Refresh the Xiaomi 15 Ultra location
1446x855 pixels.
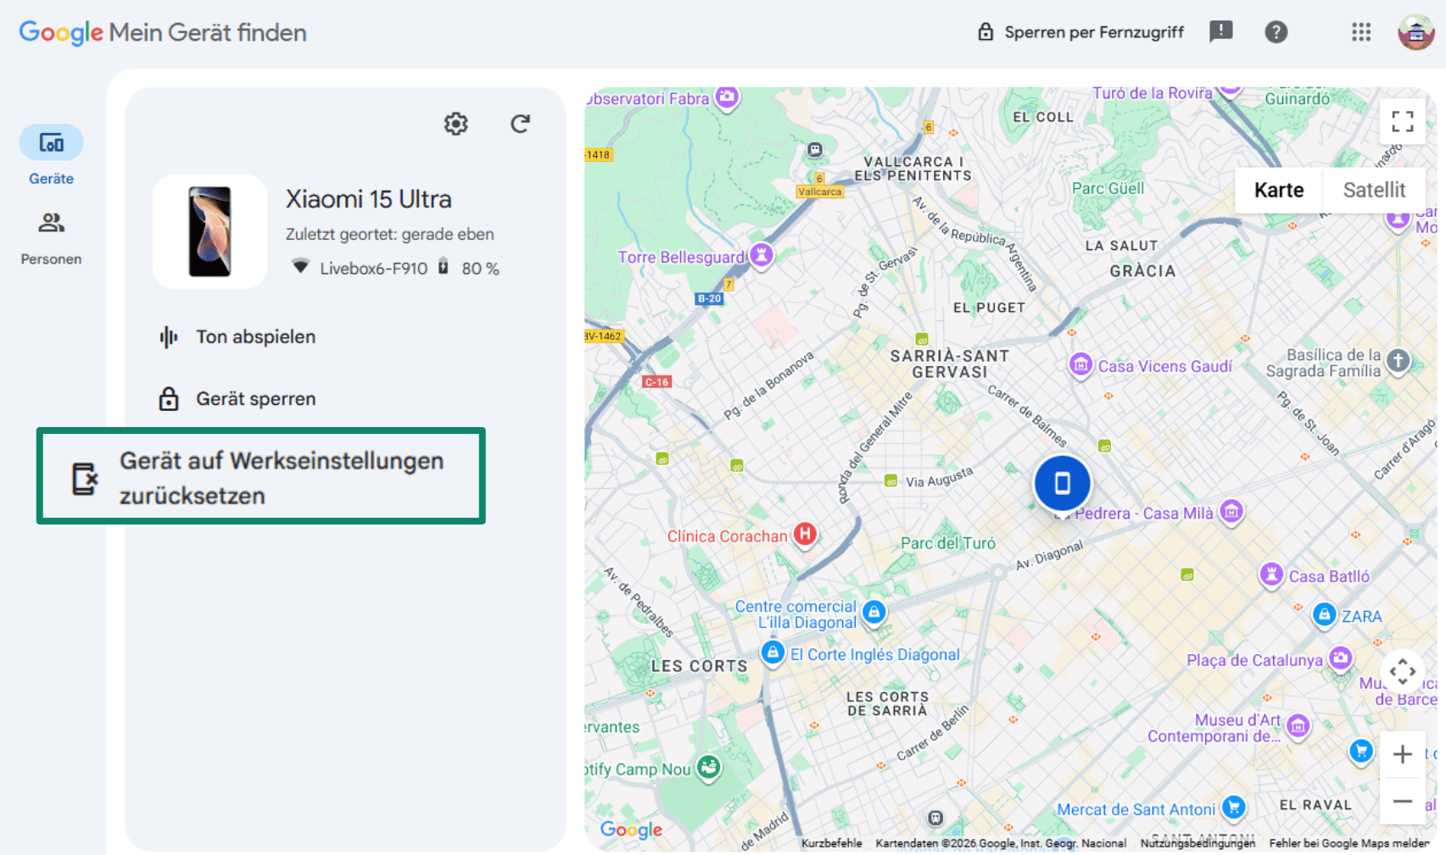tap(520, 123)
